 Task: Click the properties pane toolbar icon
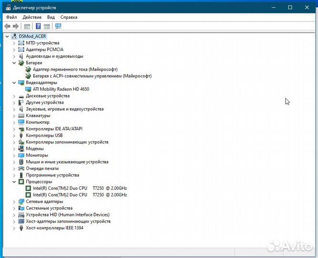click(47, 26)
